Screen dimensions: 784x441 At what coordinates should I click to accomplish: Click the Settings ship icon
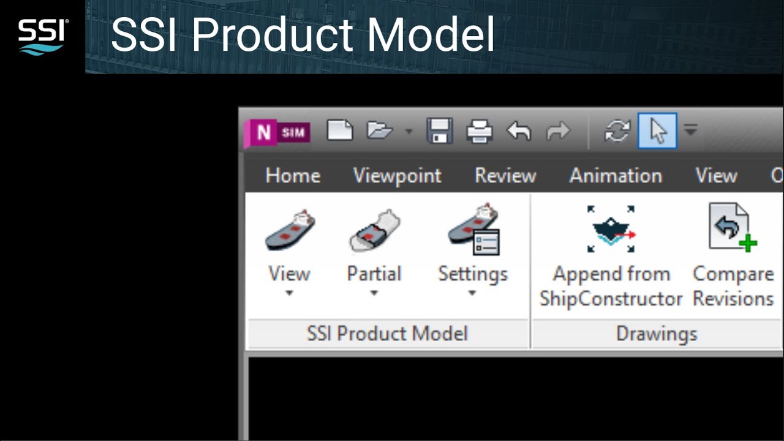coord(473,229)
